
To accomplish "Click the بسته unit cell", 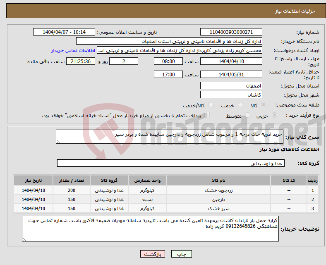I will click(147, 199).
